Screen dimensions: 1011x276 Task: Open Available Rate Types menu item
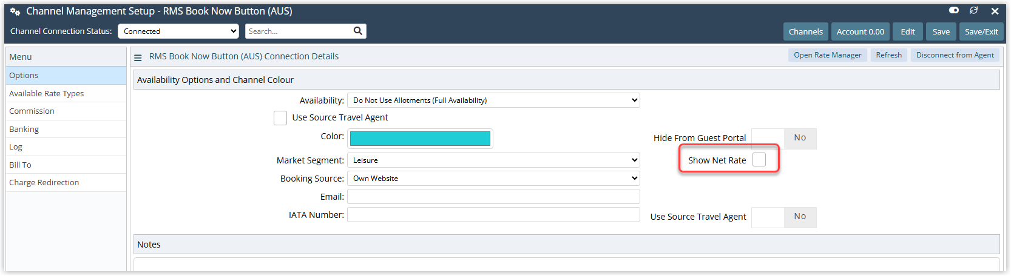pos(66,93)
